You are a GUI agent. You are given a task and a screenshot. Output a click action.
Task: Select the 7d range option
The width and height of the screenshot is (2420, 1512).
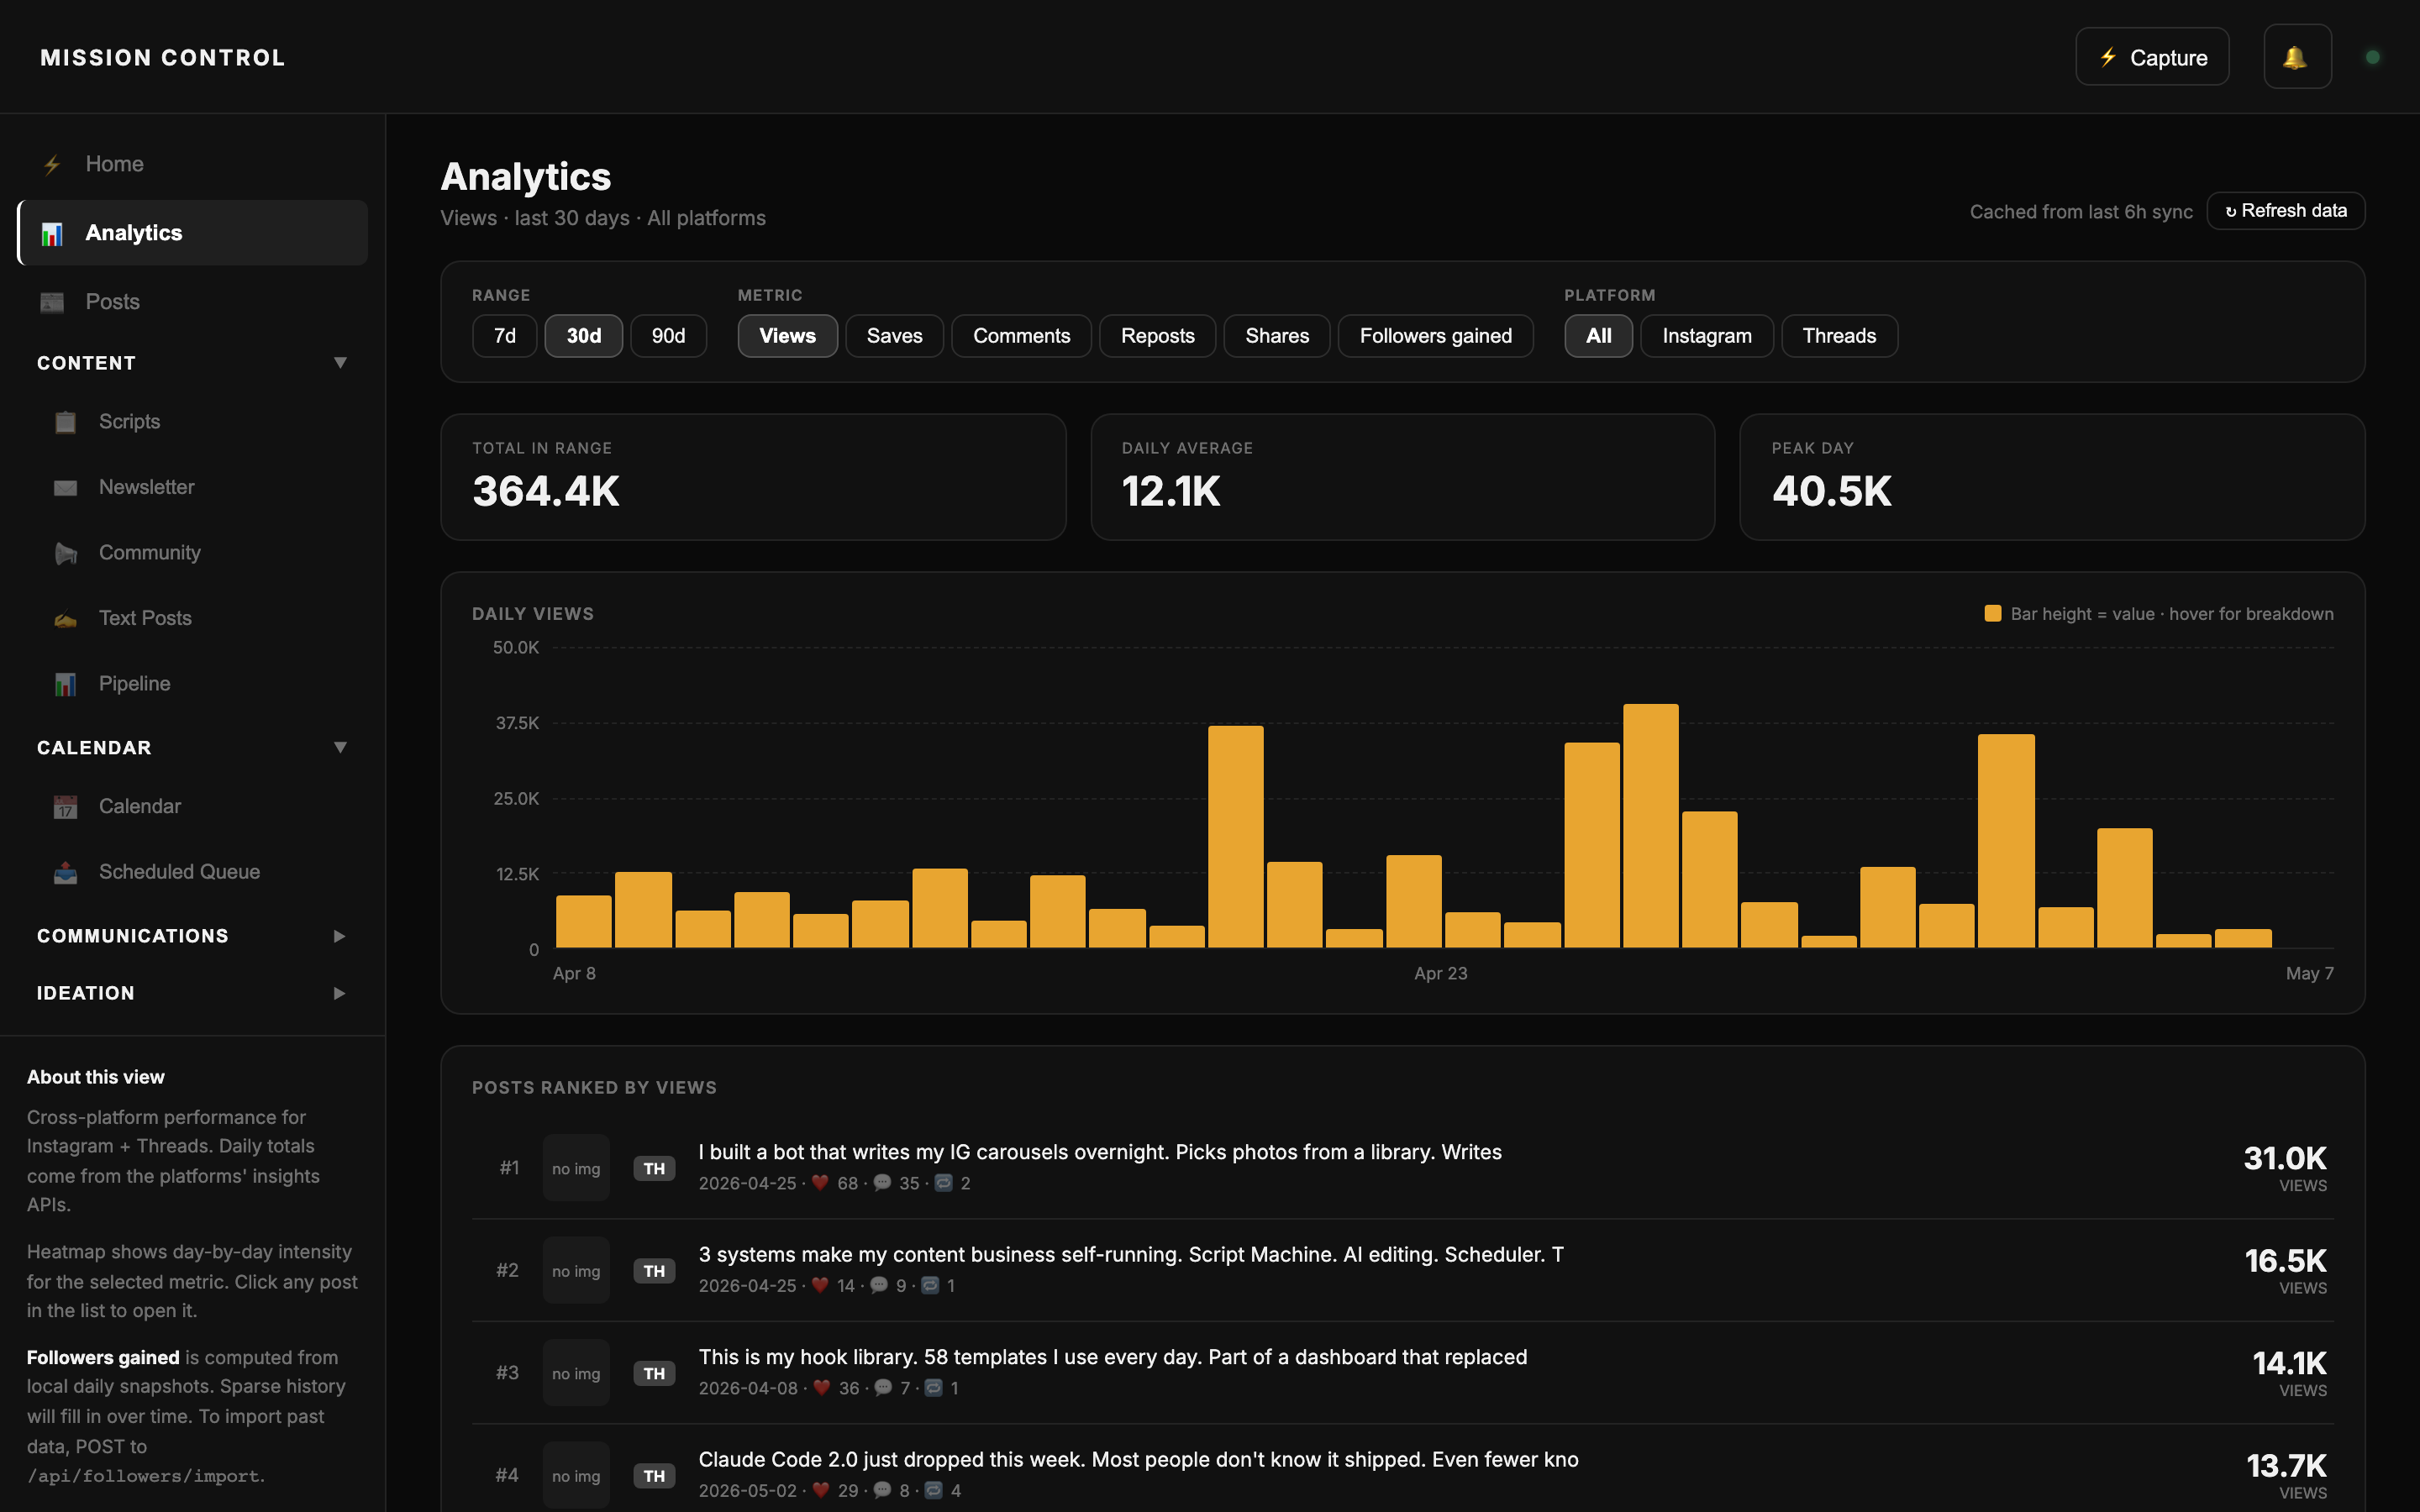[505, 336]
